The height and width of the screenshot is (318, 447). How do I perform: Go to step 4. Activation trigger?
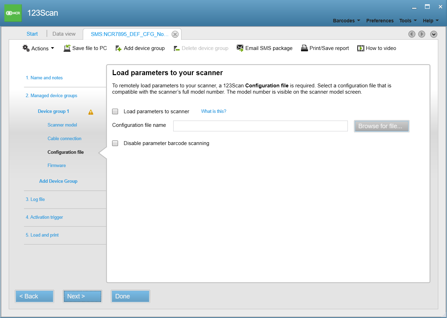(44, 217)
